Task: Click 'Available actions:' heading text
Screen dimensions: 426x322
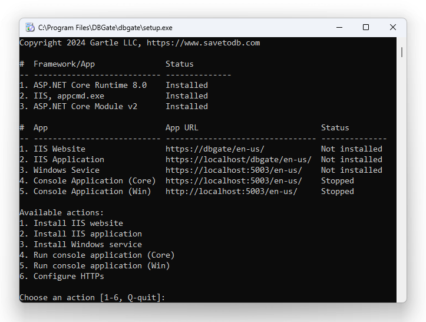Action: pos(62,213)
